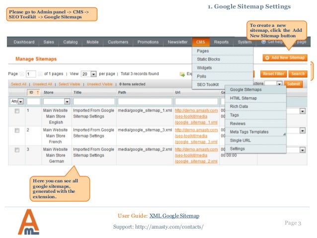
Task: Click the Submit button
Action: [293, 84]
